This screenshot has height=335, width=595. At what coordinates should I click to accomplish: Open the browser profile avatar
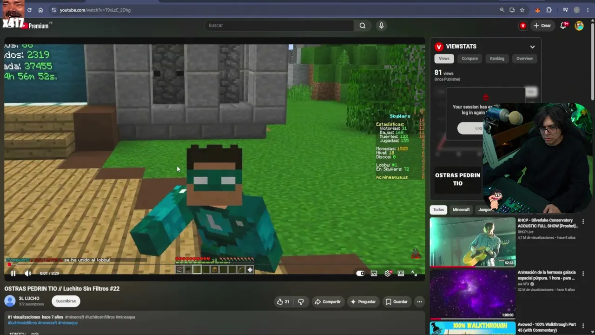(577, 10)
